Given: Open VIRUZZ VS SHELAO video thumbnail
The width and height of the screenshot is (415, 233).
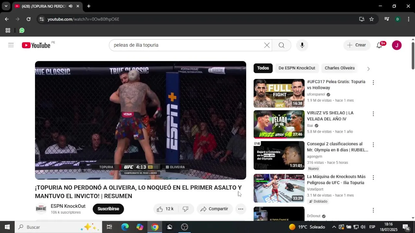Looking at the screenshot, I should click(279, 124).
